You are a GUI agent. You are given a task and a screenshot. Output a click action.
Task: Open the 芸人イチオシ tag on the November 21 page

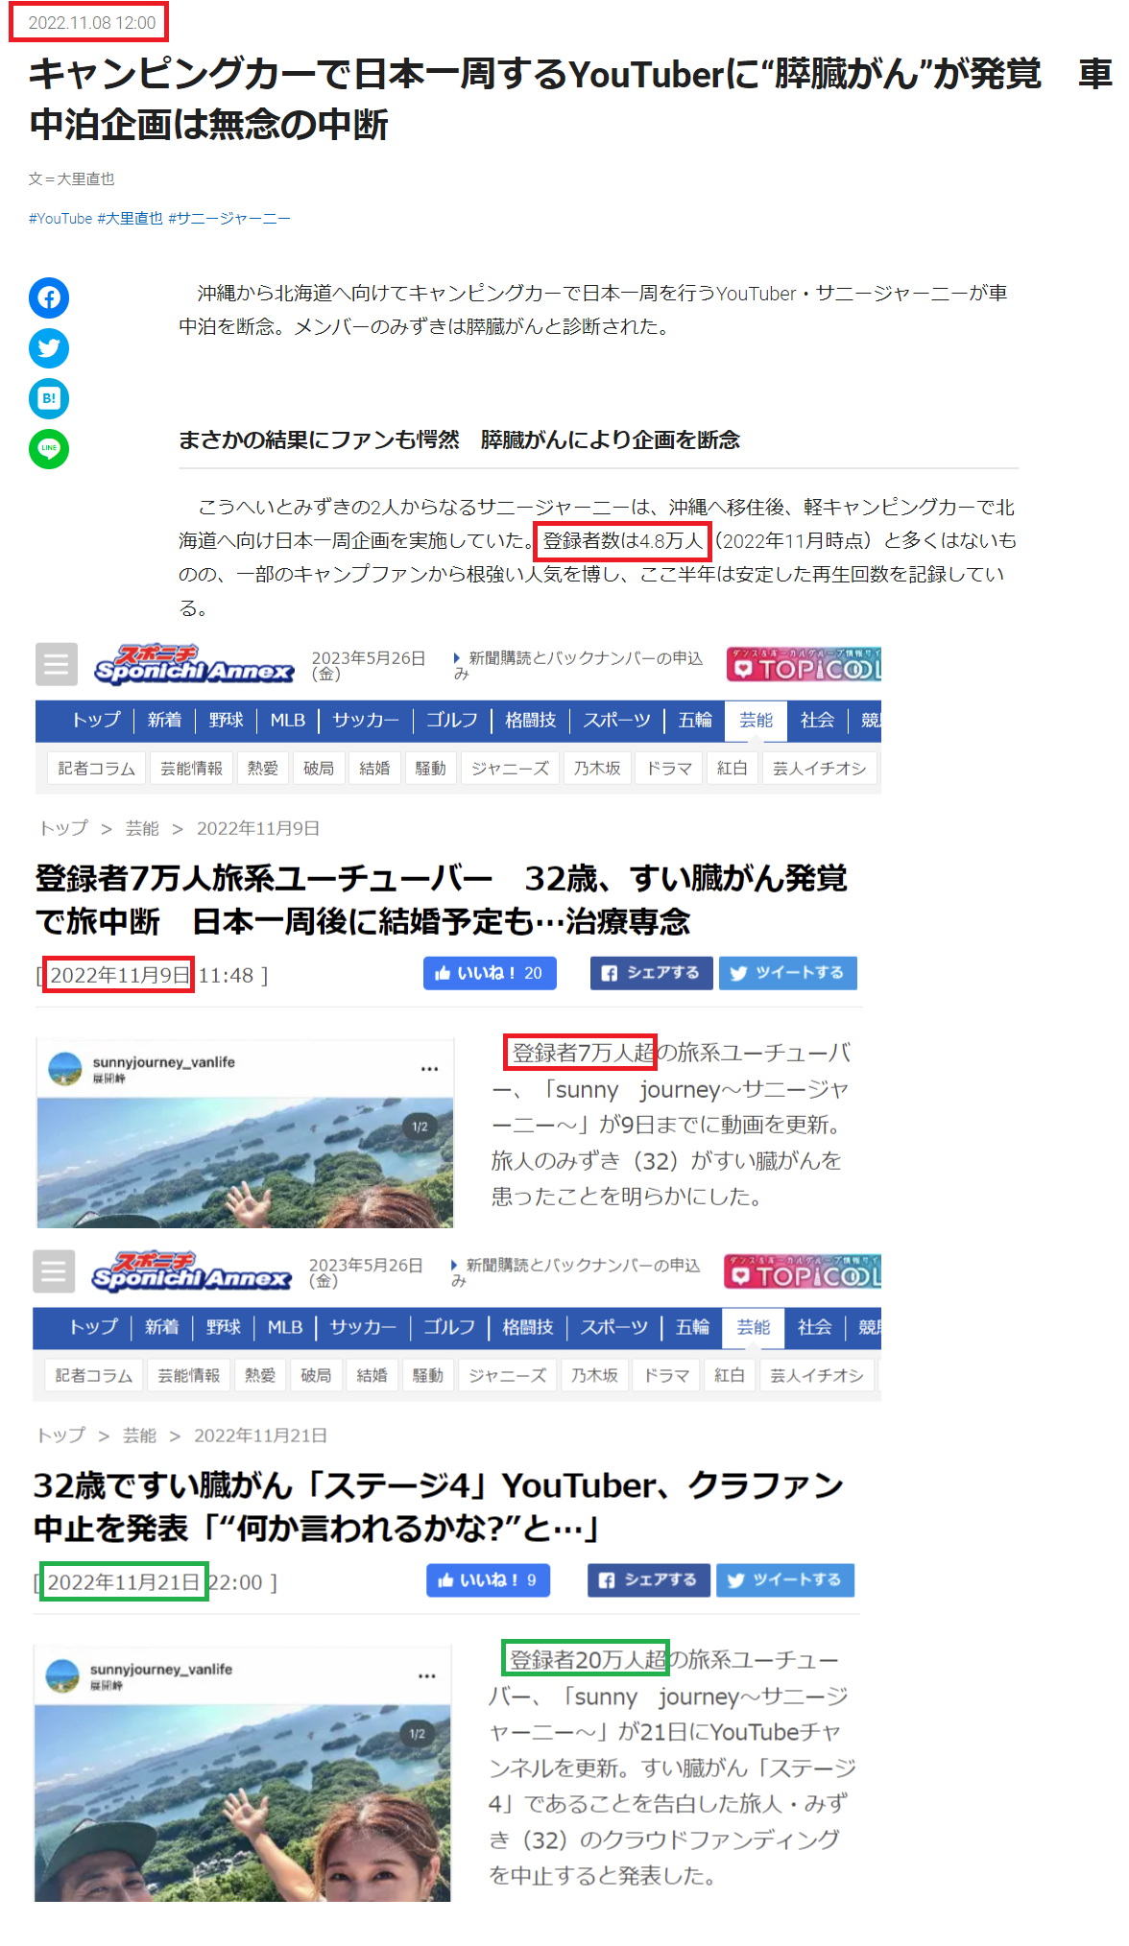pos(817,1376)
